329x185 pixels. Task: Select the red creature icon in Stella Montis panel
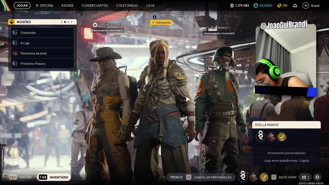pos(271,137)
